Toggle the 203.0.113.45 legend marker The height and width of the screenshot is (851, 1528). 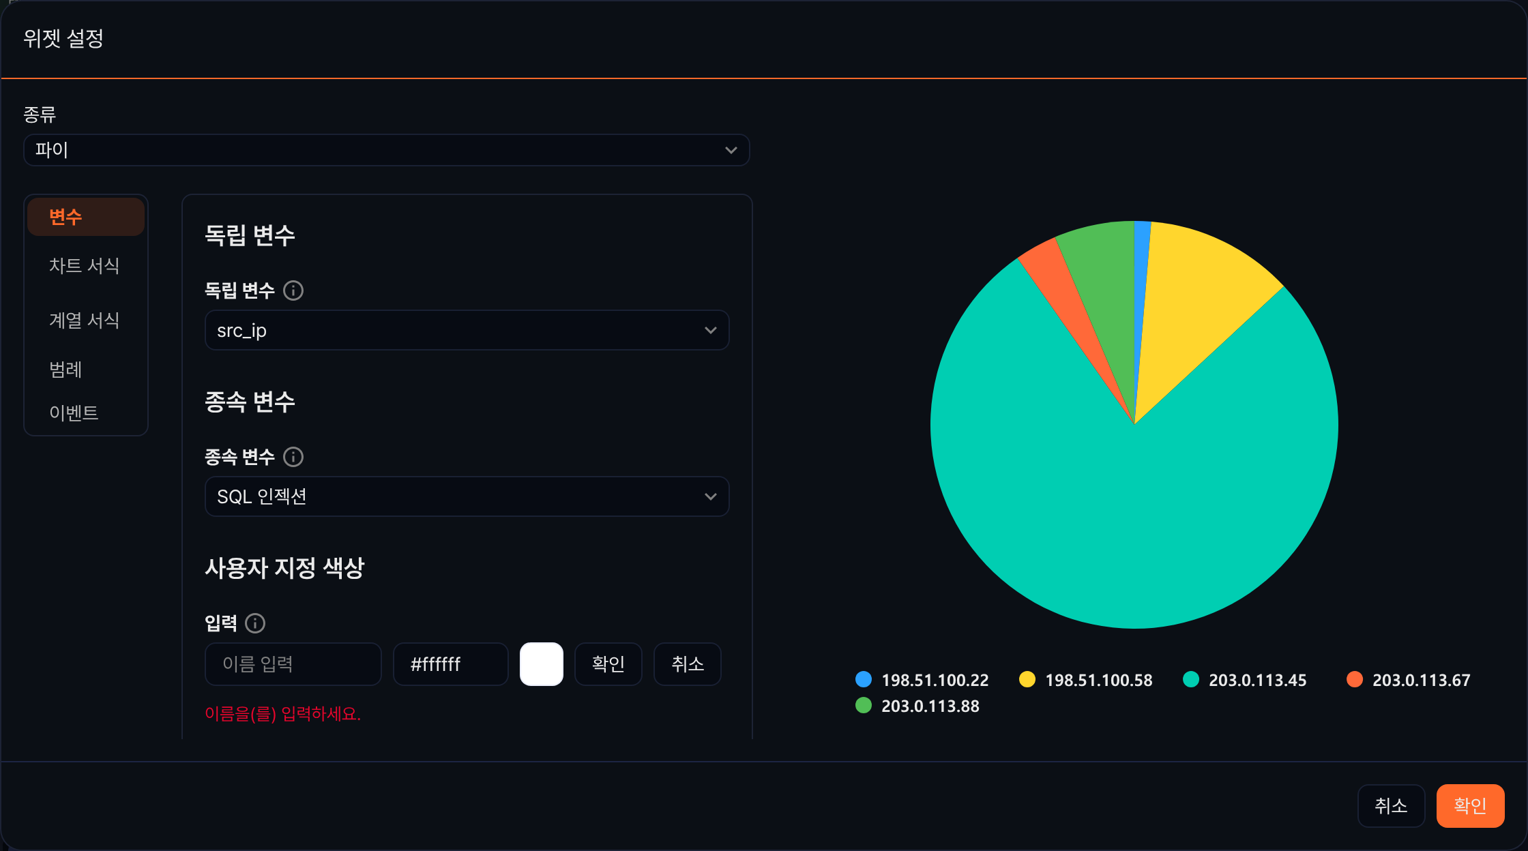(1191, 679)
